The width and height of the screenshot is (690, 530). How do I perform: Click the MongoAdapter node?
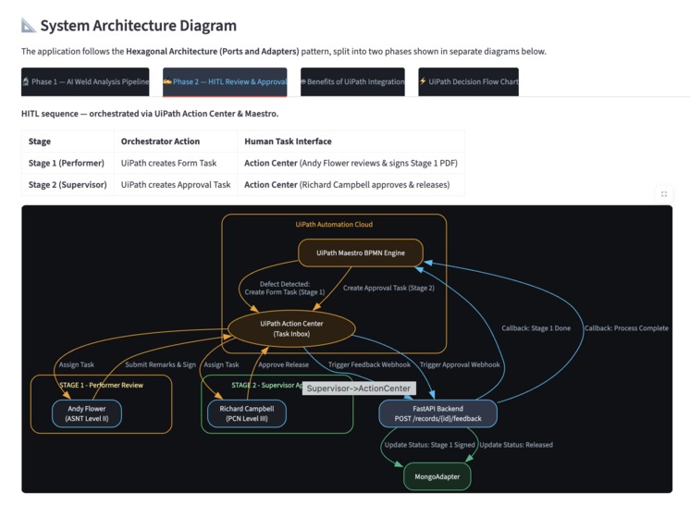[x=437, y=476]
